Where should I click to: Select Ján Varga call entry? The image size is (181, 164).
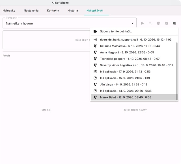(133, 84)
